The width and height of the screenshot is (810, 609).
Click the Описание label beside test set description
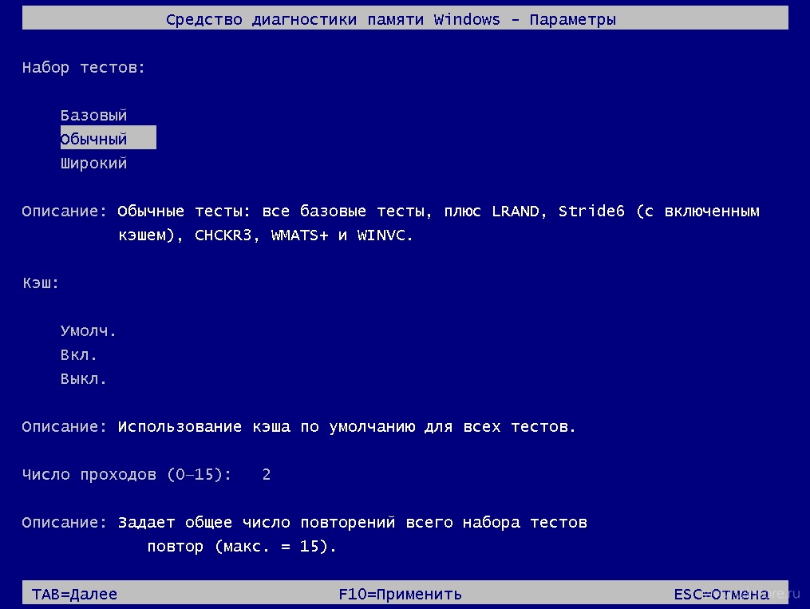(64, 212)
